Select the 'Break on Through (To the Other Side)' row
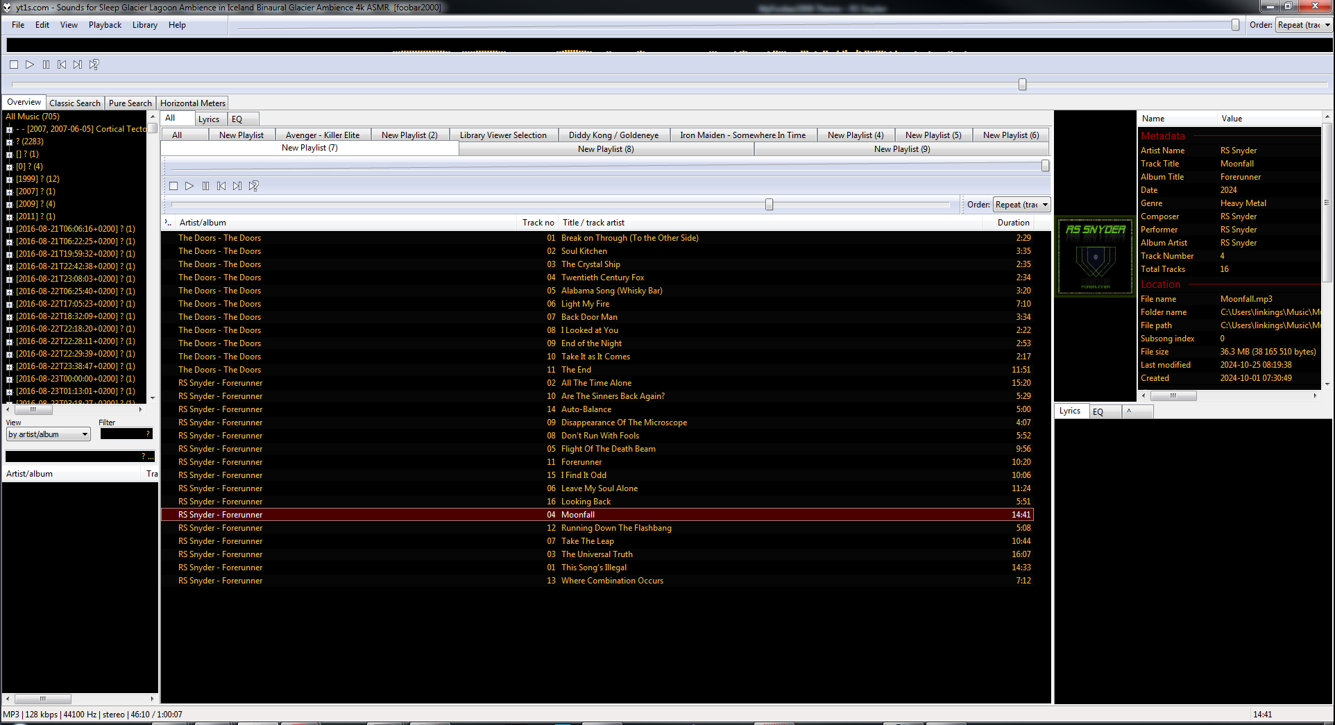 [597, 238]
